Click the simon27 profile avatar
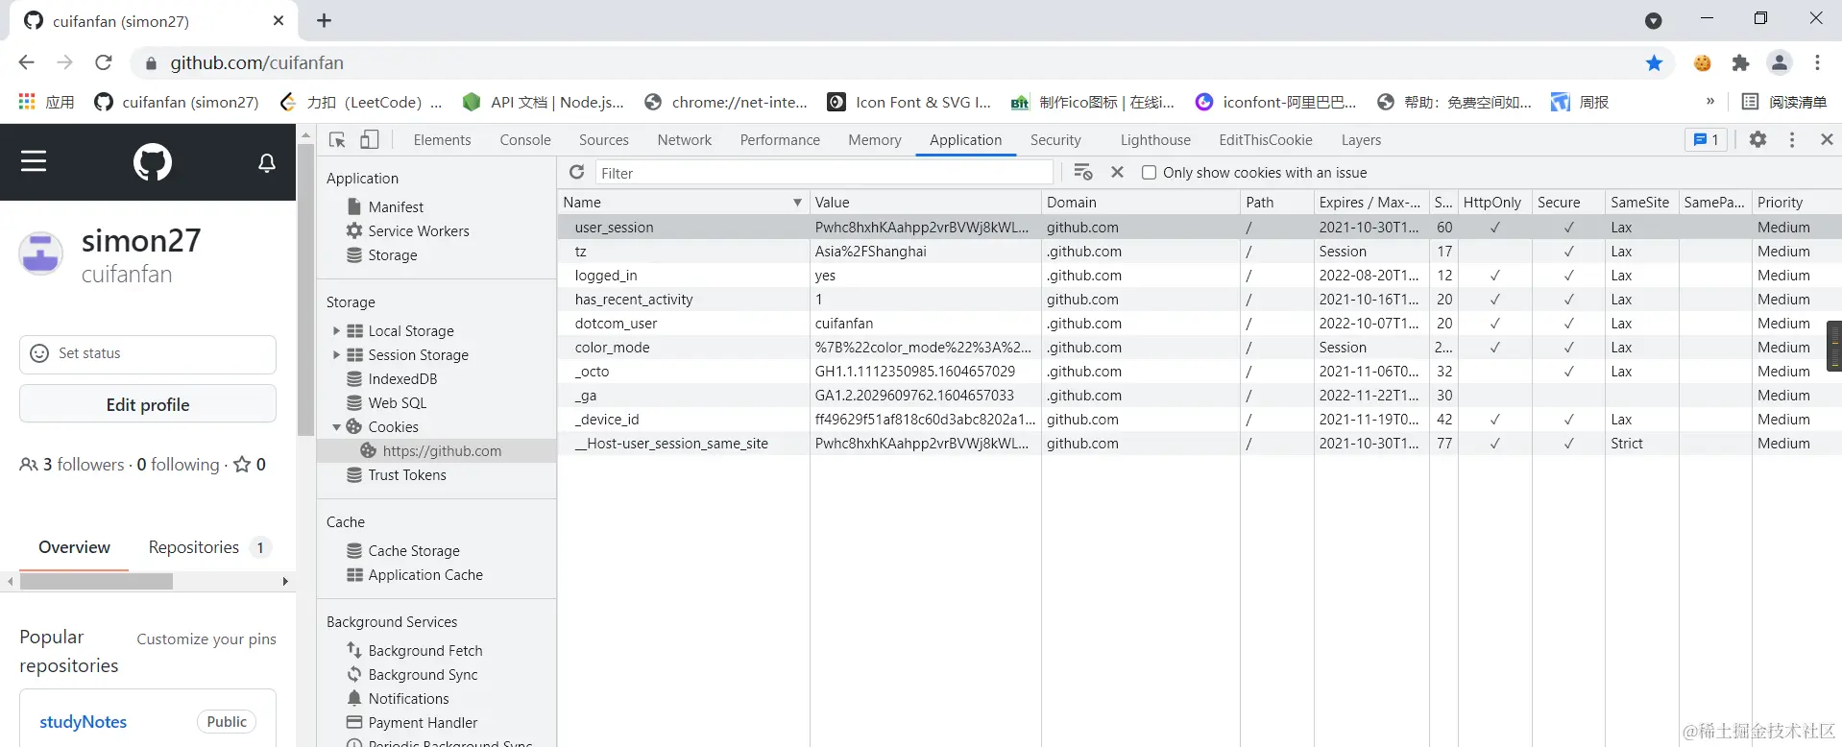The width and height of the screenshot is (1842, 747). (x=41, y=253)
